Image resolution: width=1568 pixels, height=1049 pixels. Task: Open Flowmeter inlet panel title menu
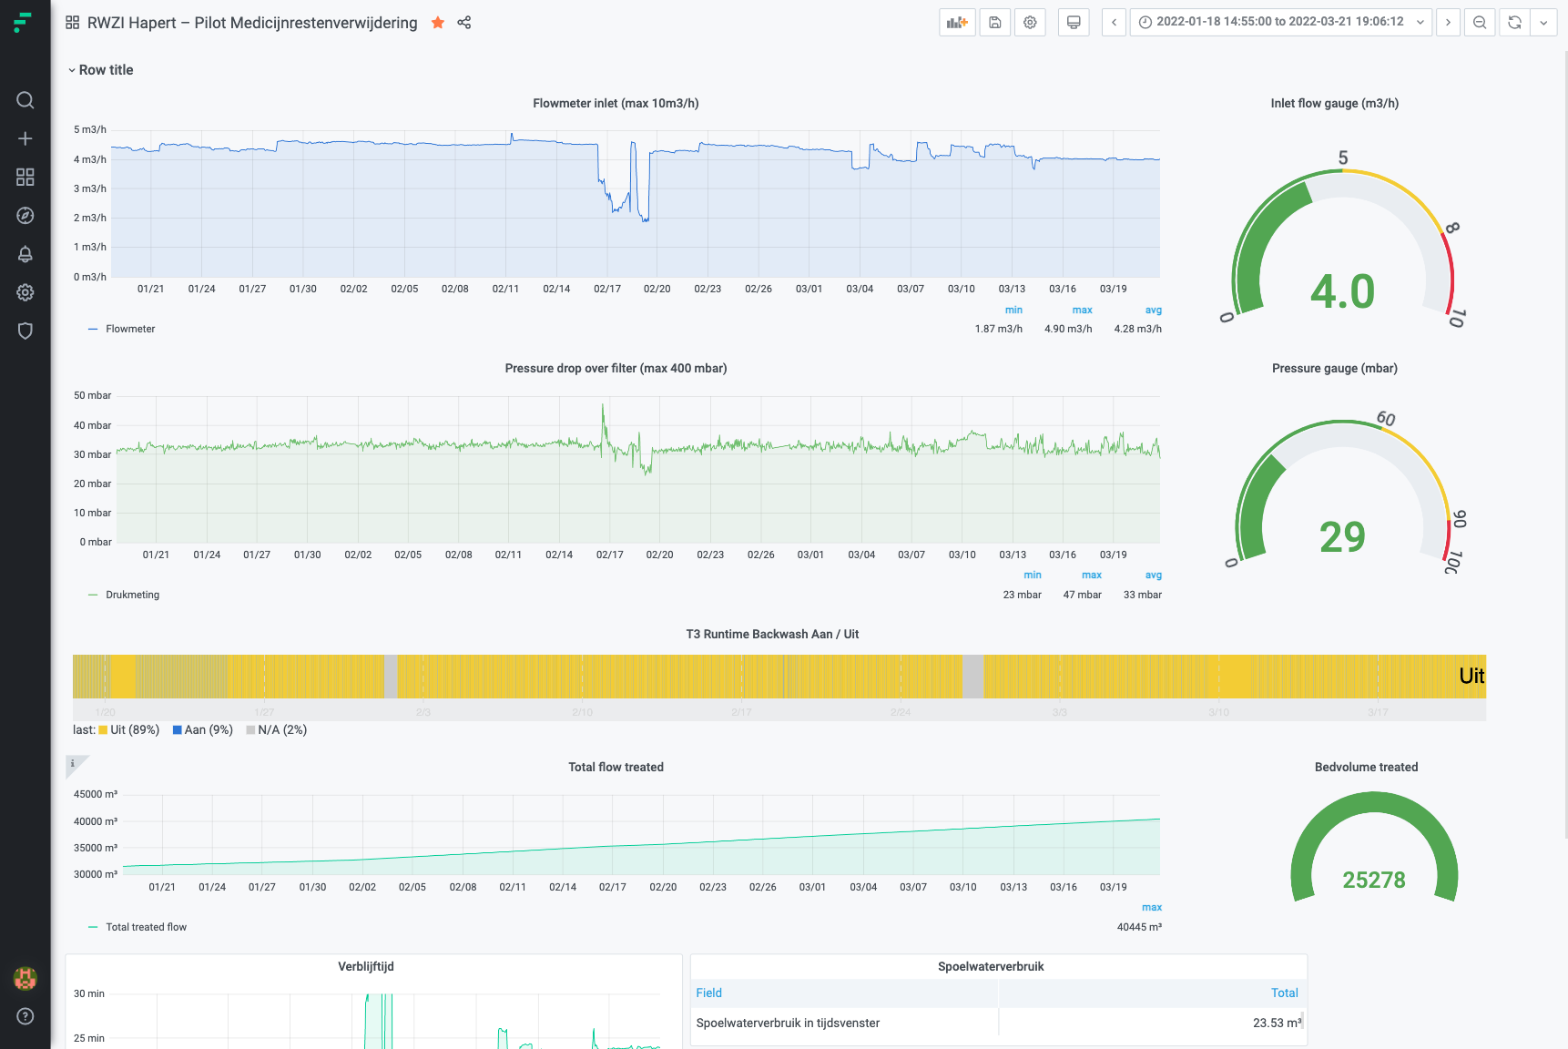(616, 104)
